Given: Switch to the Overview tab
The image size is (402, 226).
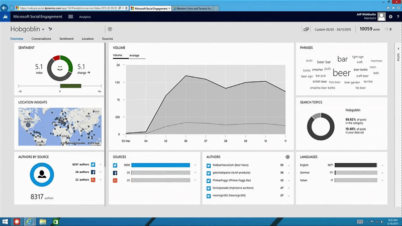Looking at the screenshot, I should point(17,39).
